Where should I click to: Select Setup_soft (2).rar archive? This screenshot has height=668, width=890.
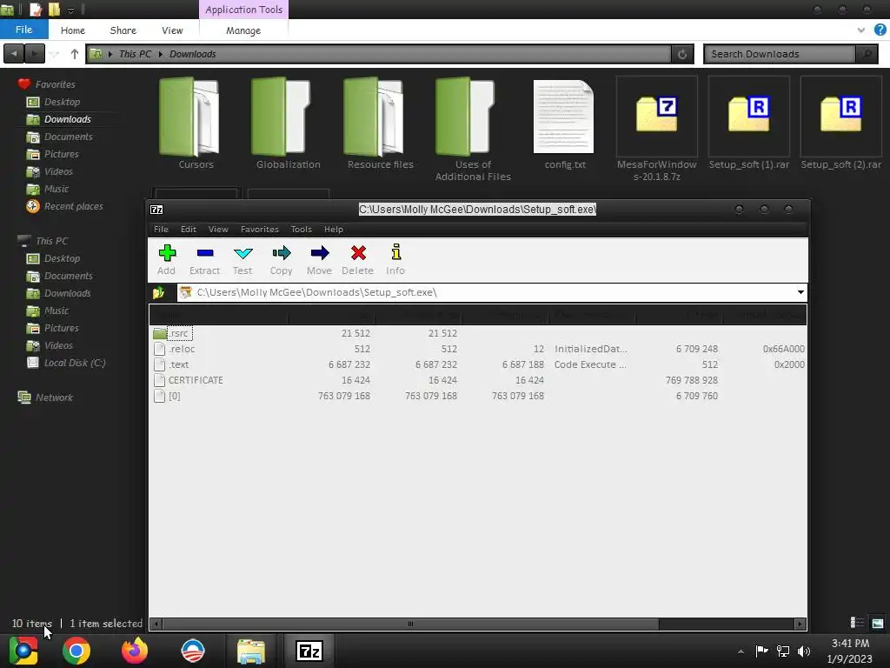pos(840,124)
